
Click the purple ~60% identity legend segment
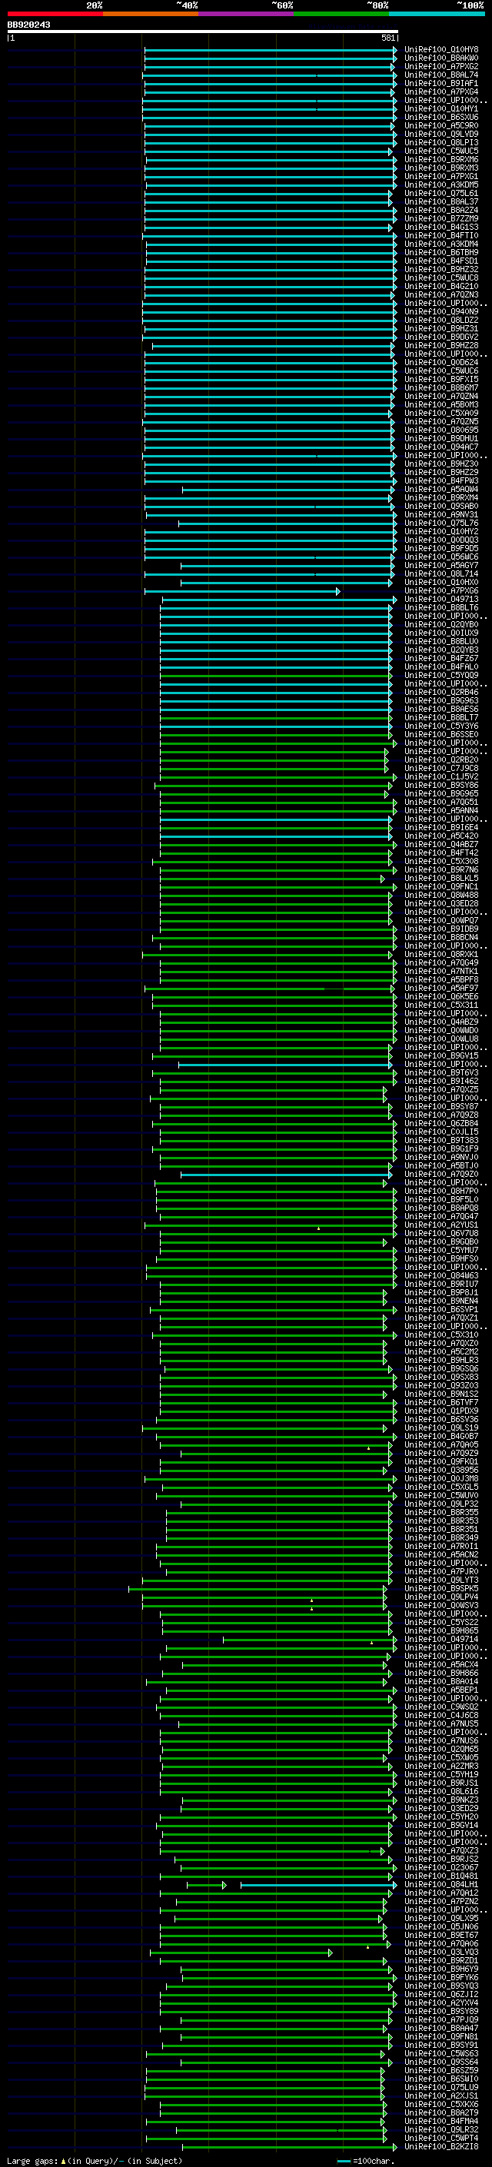pos(247,14)
